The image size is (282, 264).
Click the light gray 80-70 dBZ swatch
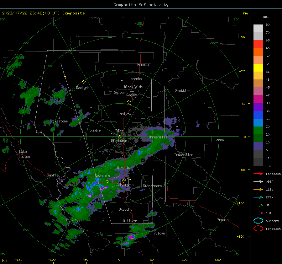click(258, 29)
